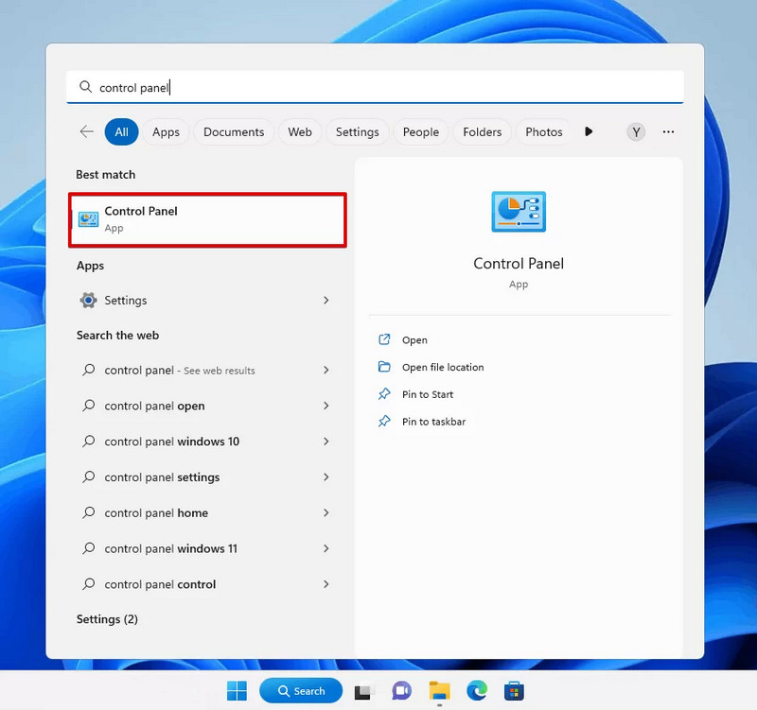Click the search text box with 'control panel'
The image size is (757, 710).
pyautogui.click(x=375, y=87)
